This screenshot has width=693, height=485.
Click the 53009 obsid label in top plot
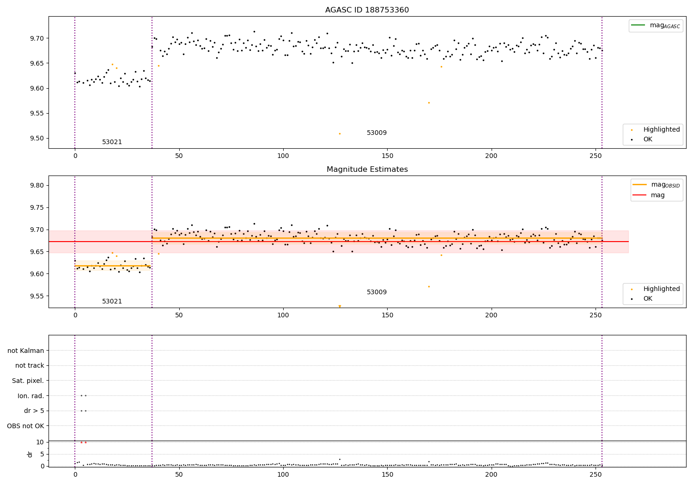click(x=377, y=133)
